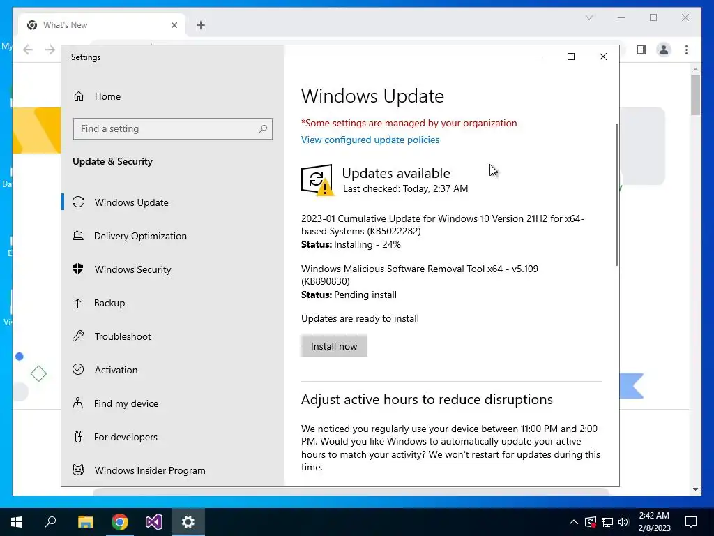714x536 pixels.
Task: Show hidden system tray icons
Action: [574, 522]
